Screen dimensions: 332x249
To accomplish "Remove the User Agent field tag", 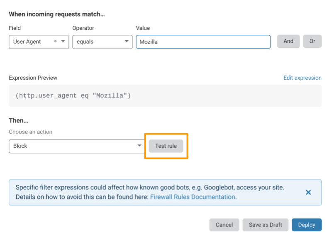I will click(x=56, y=41).
